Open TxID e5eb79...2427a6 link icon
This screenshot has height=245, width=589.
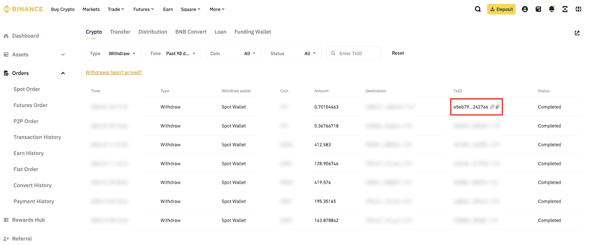492,107
